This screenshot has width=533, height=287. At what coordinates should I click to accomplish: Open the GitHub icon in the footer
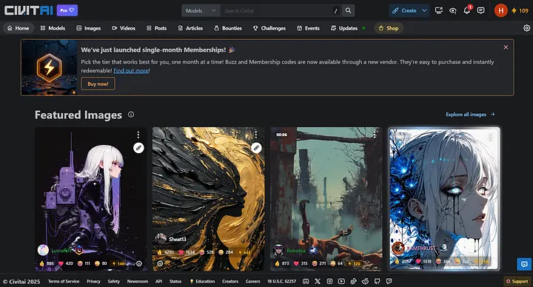click(378, 281)
